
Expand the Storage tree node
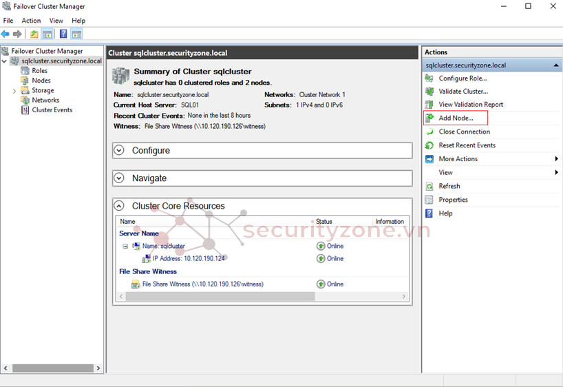click(14, 91)
